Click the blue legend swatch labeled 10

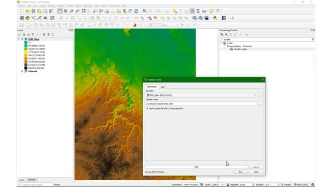pyautogui.click(x=26, y=43)
